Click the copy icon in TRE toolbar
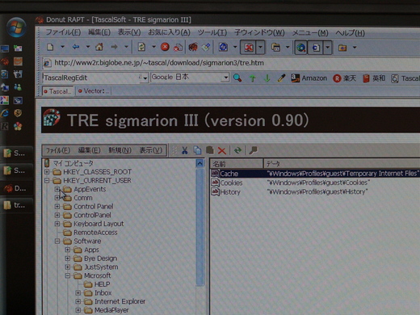 click(x=197, y=150)
